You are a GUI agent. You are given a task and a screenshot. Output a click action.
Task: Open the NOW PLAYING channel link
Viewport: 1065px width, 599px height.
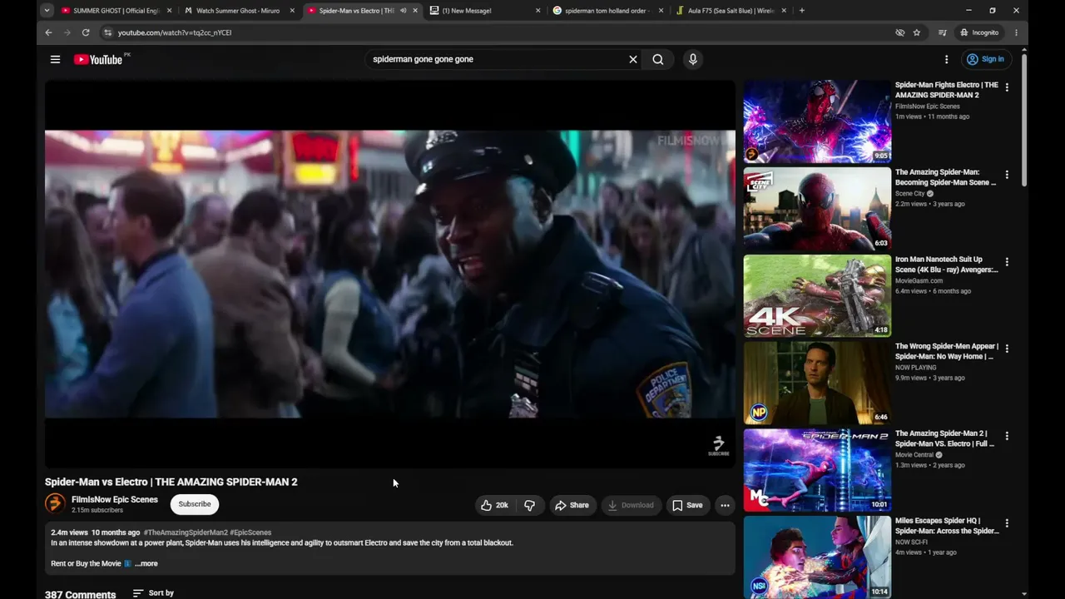(916, 368)
